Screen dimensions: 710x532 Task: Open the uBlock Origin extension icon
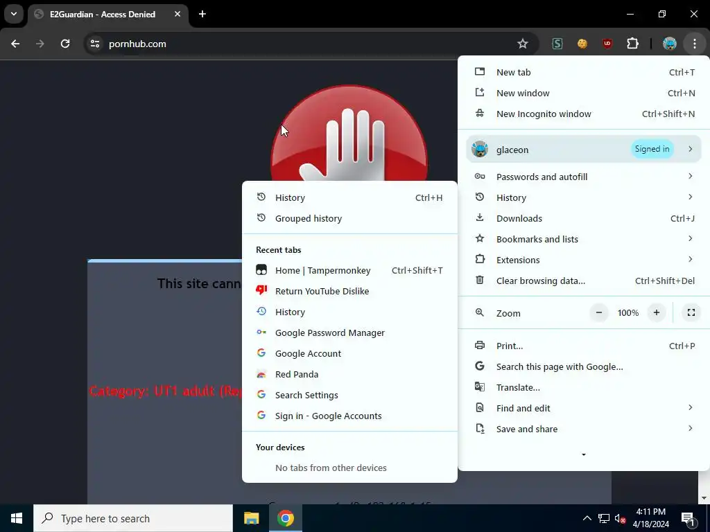[607, 44]
